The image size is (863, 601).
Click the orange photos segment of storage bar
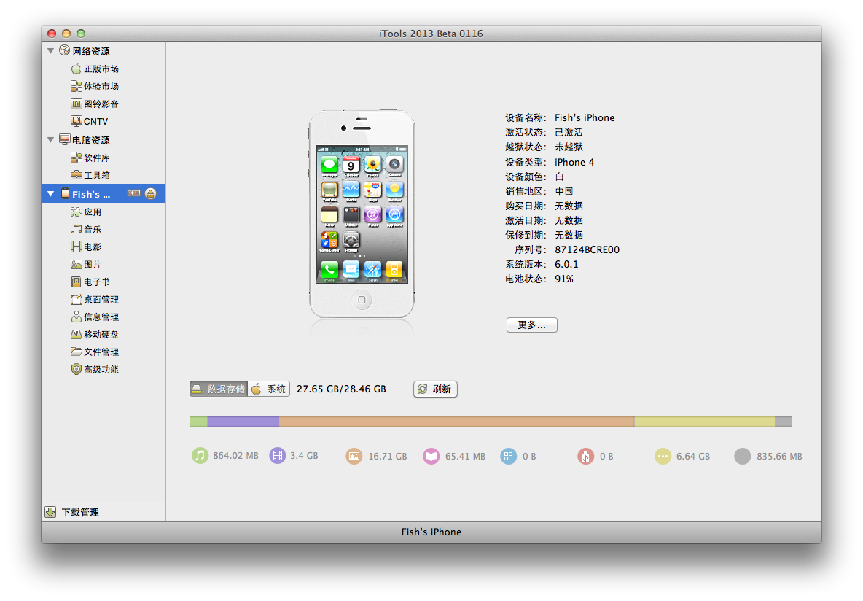click(456, 422)
